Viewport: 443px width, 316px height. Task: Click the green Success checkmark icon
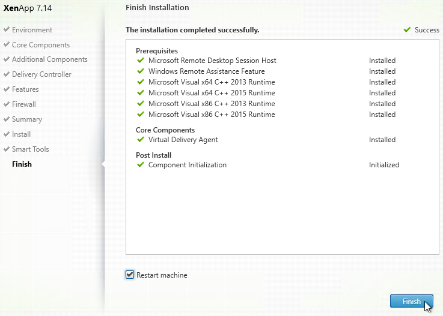coord(407,29)
